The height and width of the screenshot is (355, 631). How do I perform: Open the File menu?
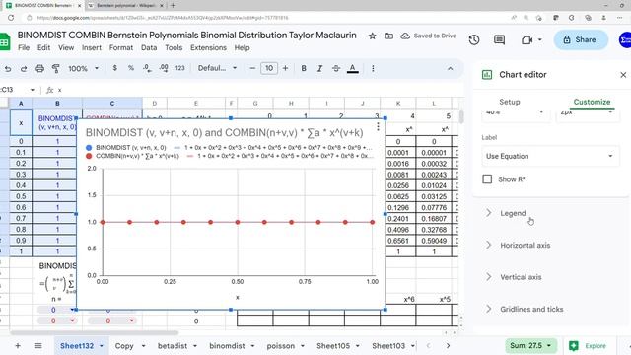click(x=24, y=48)
